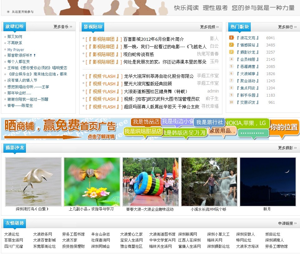The image size is (300, 258).
Task: Open friendly link 劳务工图书馆
Action: [73, 234]
